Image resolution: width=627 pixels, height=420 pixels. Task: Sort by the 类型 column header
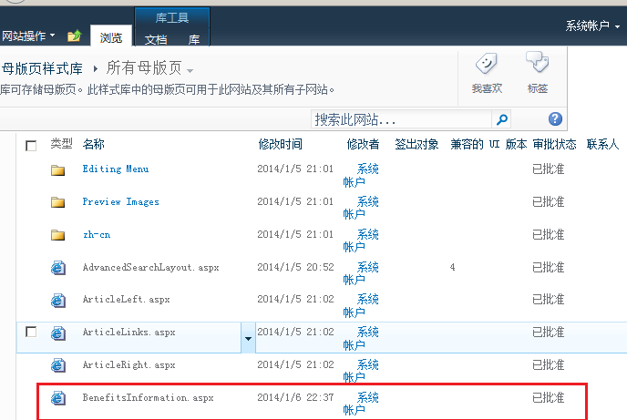(62, 143)
